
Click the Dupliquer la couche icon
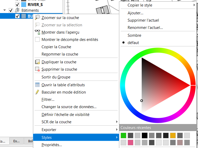pyautogui.click(x=37, y=62)
